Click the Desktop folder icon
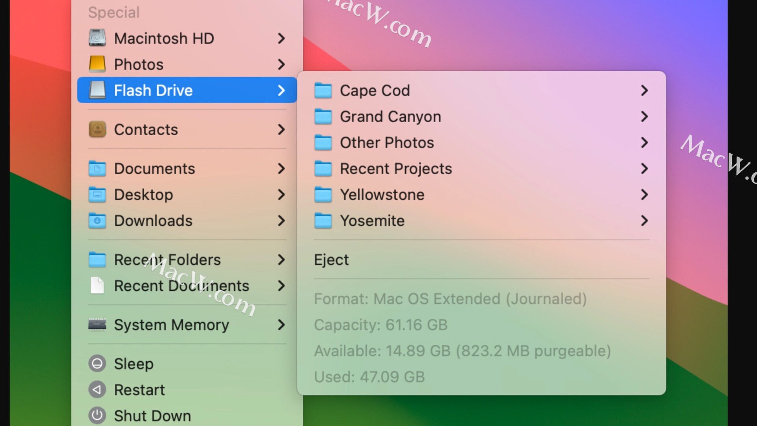757x426 pixels. (x=97, y=194)
